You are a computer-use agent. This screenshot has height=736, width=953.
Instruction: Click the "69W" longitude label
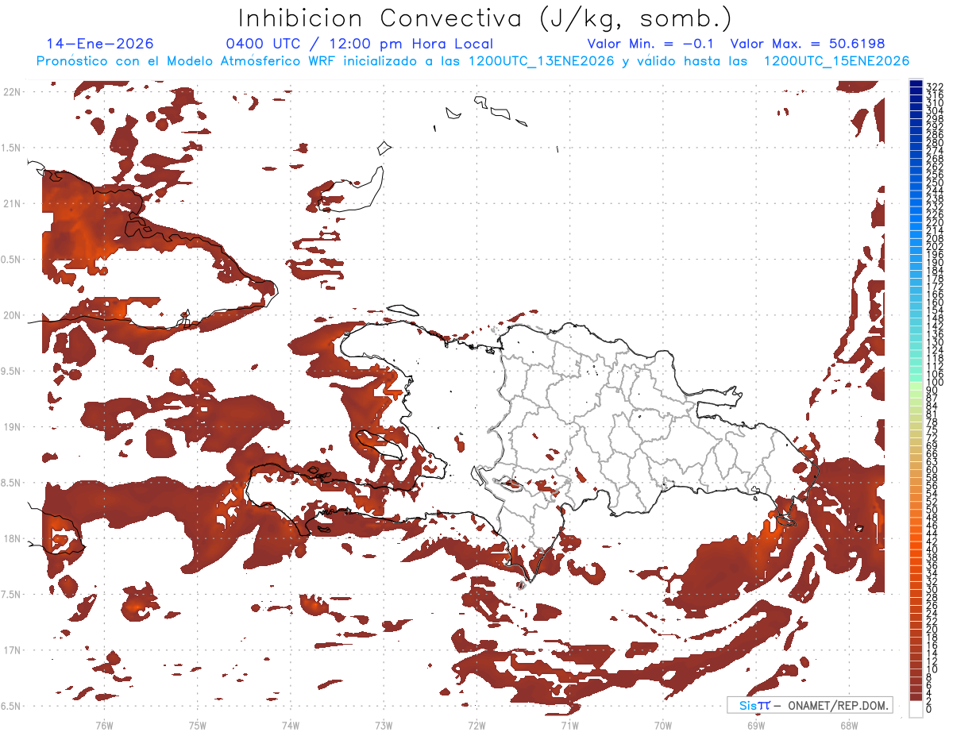tap(756, 725)
